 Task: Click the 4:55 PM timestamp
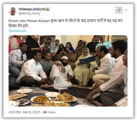[x=15, y=112]
